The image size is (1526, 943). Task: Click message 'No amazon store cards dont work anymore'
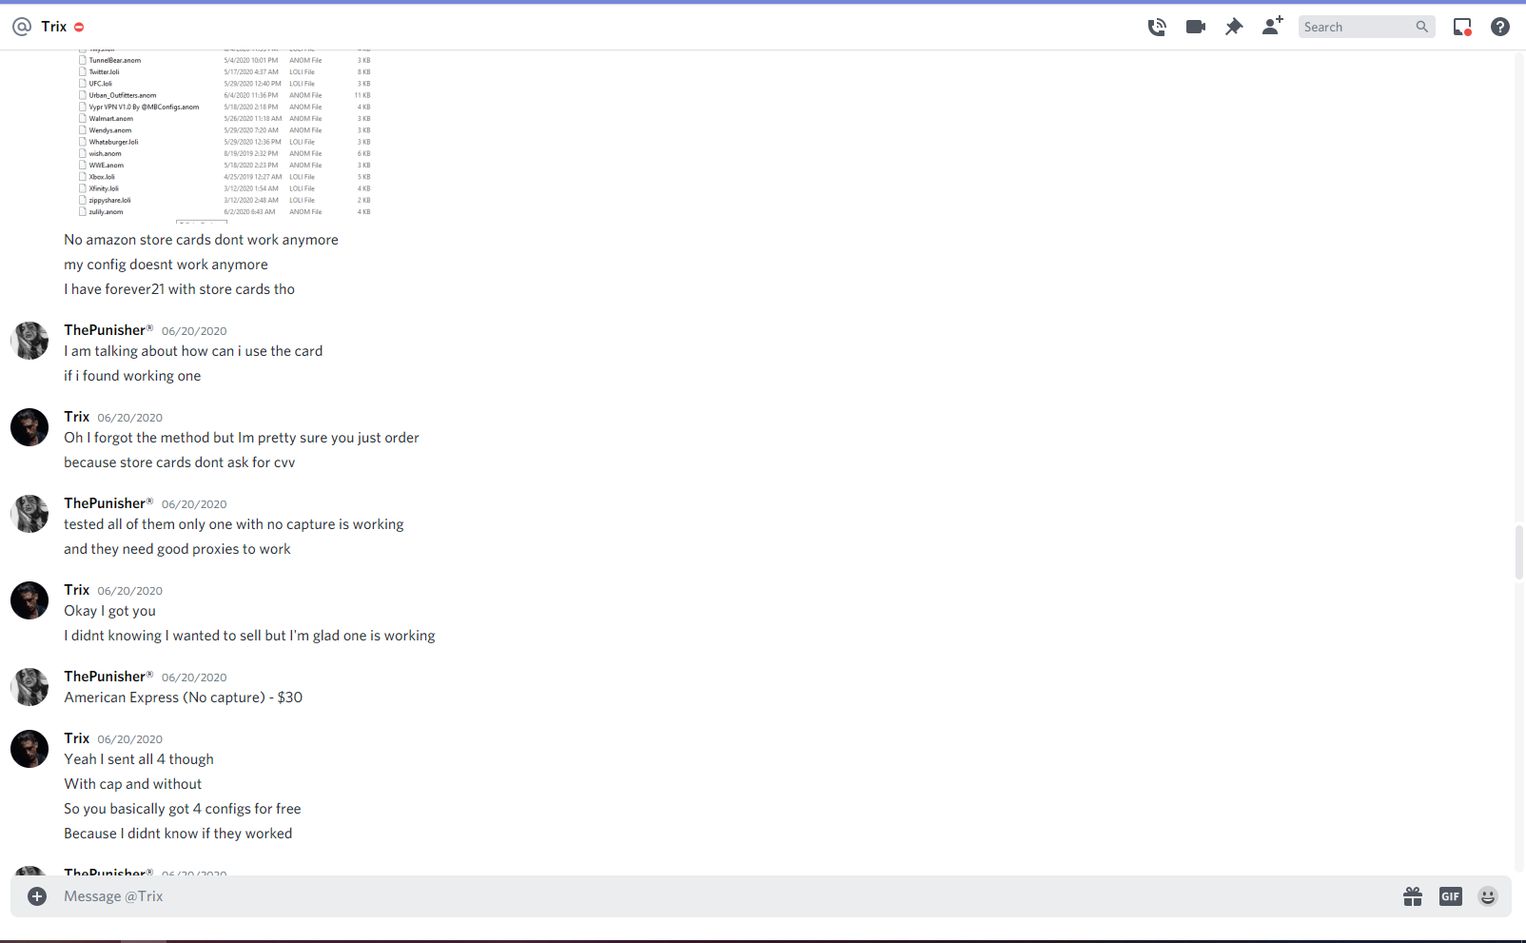tap(201, 240)
